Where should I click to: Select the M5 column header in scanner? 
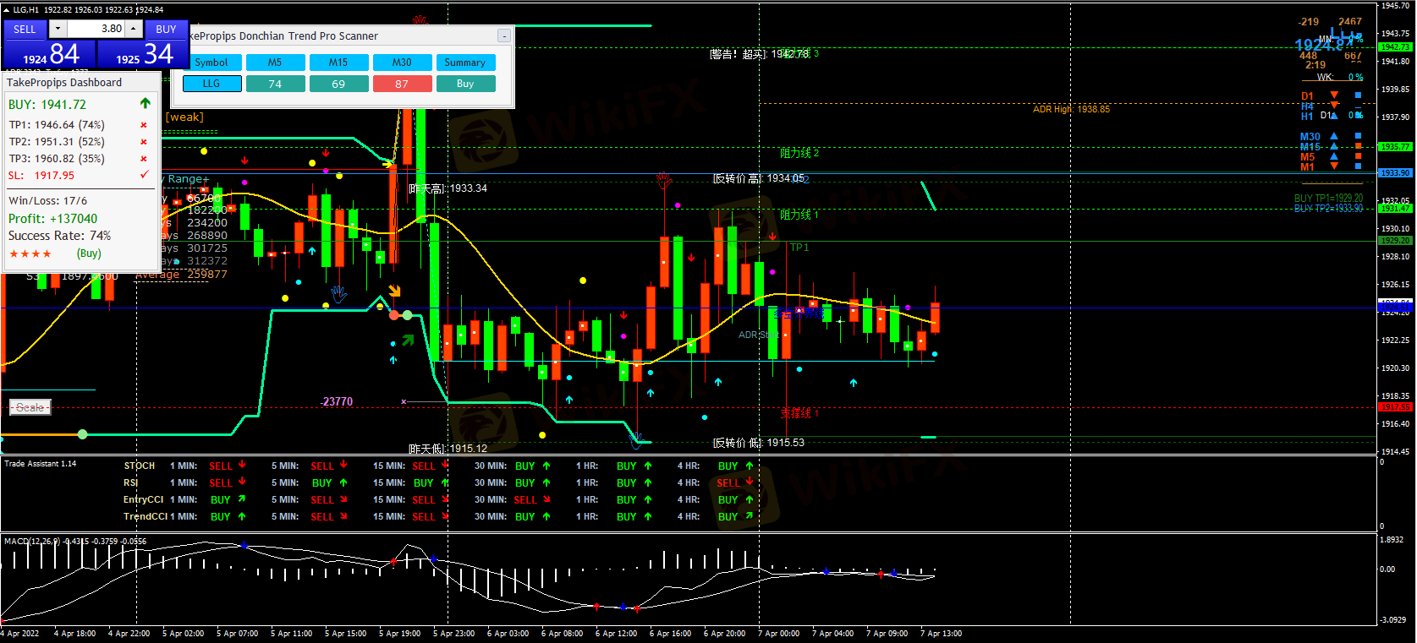[275, 63]
